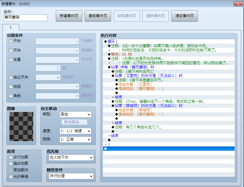This screenshot has height=187, width=244.
Task: Click the 名称 input field containing 替死蔷薇
Action: click(x=26, y=18)
